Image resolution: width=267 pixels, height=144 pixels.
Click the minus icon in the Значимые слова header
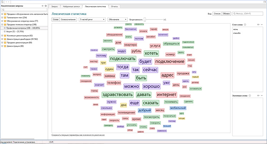click(262, 96)
